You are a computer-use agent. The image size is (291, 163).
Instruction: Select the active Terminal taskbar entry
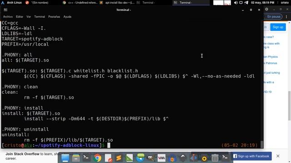191,3
